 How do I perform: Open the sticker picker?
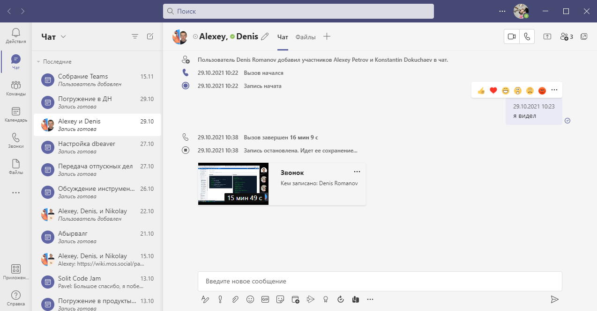(280, 299)
